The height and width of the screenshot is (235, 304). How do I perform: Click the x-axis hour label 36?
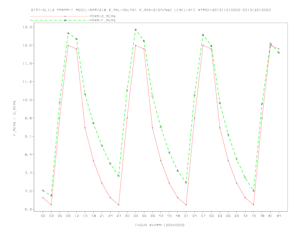[144, 216]
